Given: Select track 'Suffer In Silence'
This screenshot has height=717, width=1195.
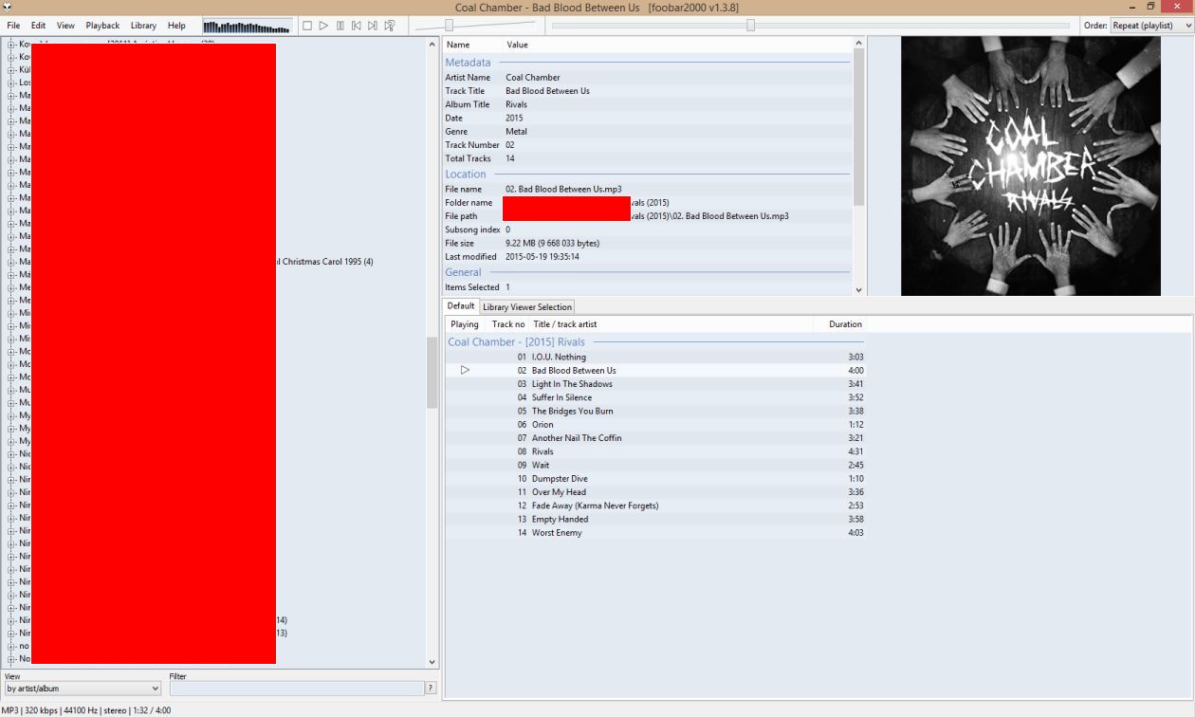Looking at the screenshot, I should tap(656, 397).
